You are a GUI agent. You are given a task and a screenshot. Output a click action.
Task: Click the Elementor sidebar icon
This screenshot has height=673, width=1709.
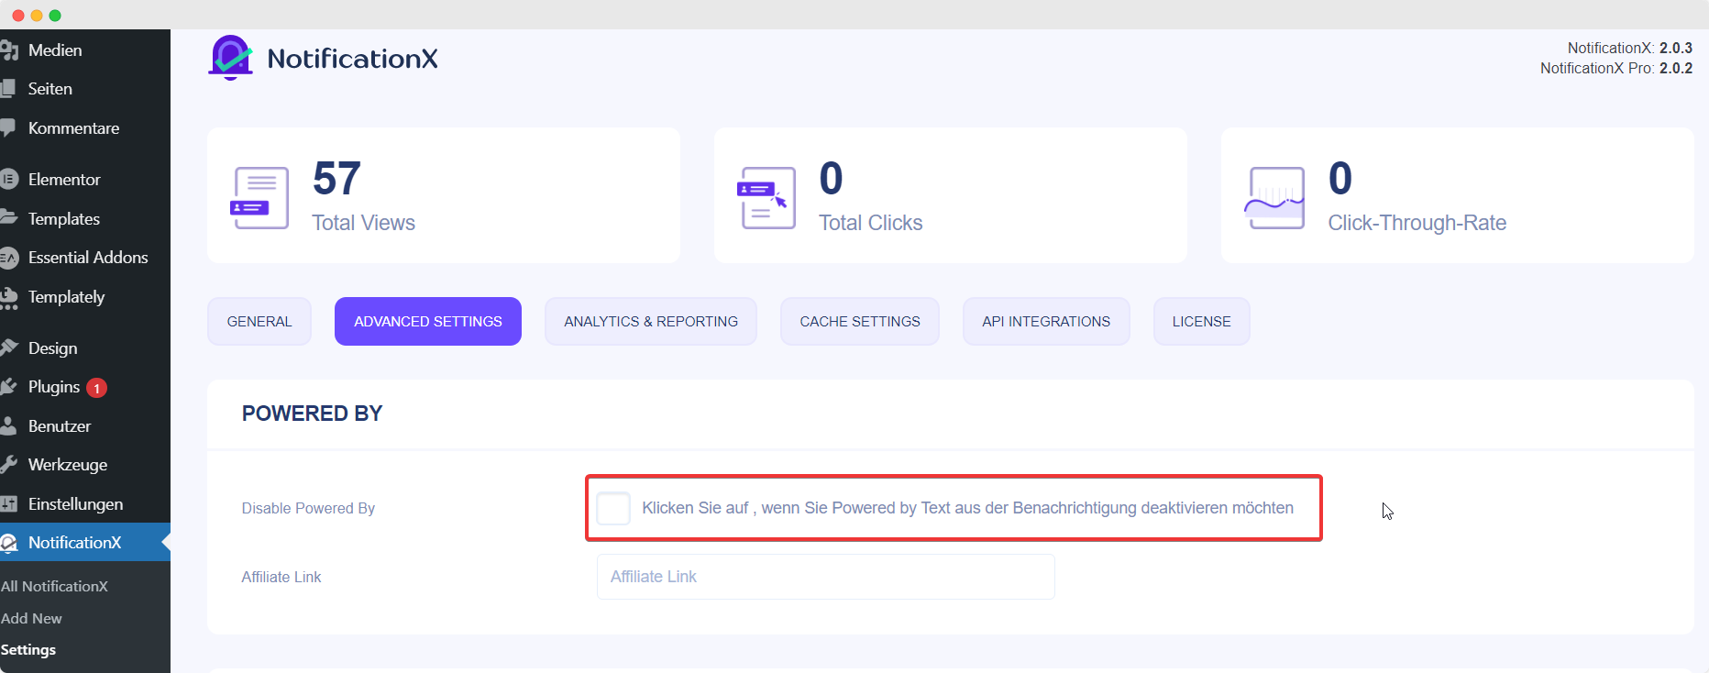(x=9, y=180)
